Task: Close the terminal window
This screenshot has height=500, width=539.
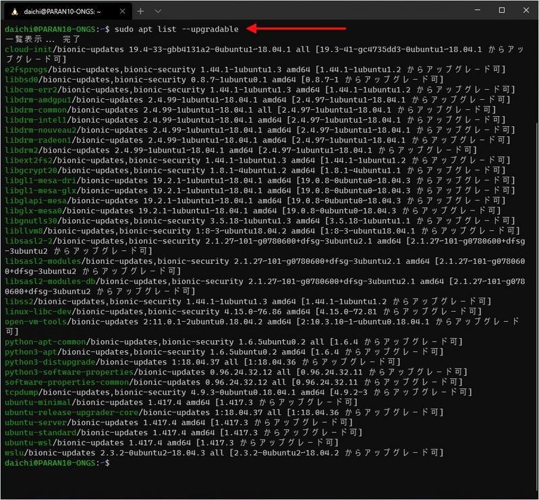Action: [x=526, y=10]
